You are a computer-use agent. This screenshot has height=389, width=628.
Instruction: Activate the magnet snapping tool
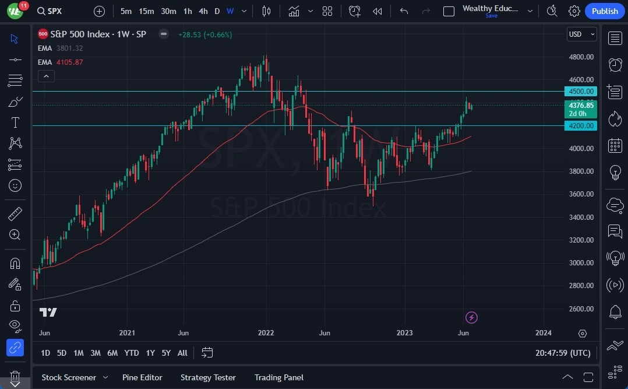tap(16, 263)
